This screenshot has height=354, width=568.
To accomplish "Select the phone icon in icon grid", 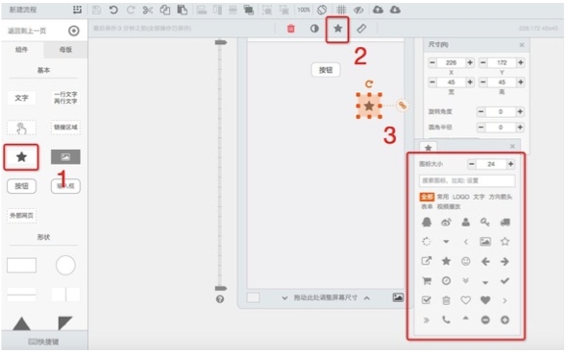I will 446,319.
